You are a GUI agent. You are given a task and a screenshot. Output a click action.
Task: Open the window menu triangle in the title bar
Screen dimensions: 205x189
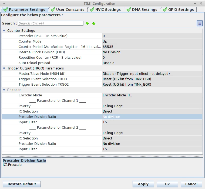click(x=4, y=3)
